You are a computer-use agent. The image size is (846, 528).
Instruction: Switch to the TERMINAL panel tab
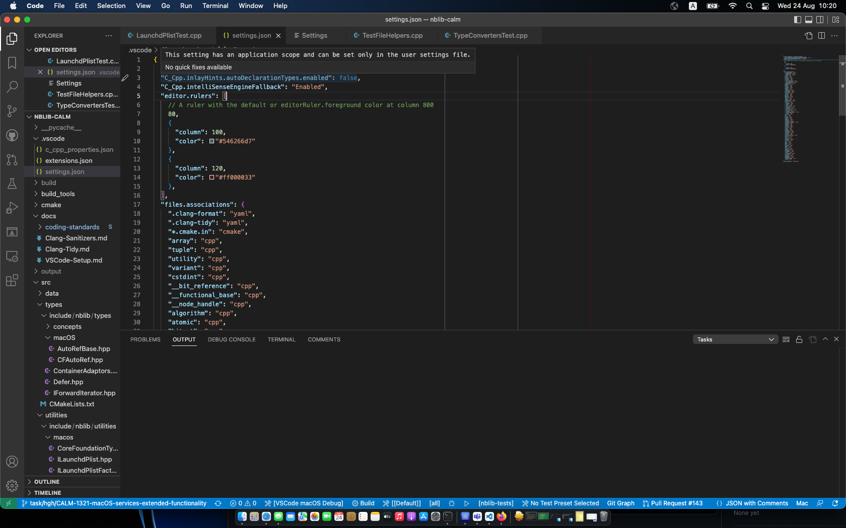pyautogui.click(x=281, y=339)
